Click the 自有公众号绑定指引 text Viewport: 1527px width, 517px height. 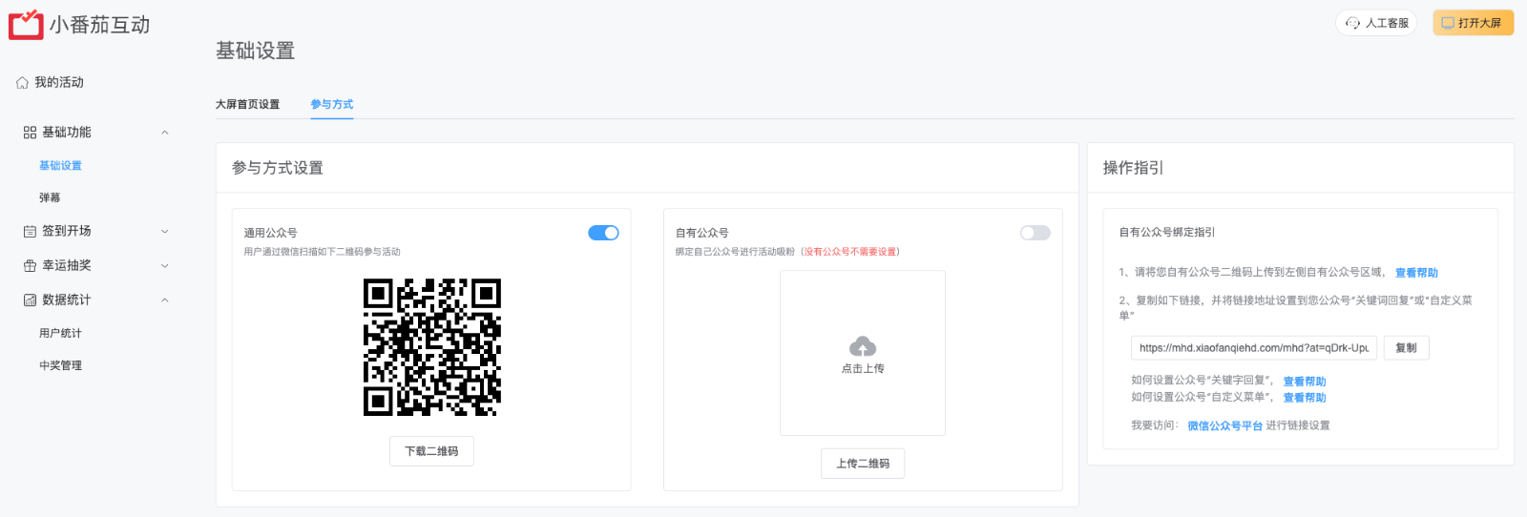click(x=1167, y=232)
